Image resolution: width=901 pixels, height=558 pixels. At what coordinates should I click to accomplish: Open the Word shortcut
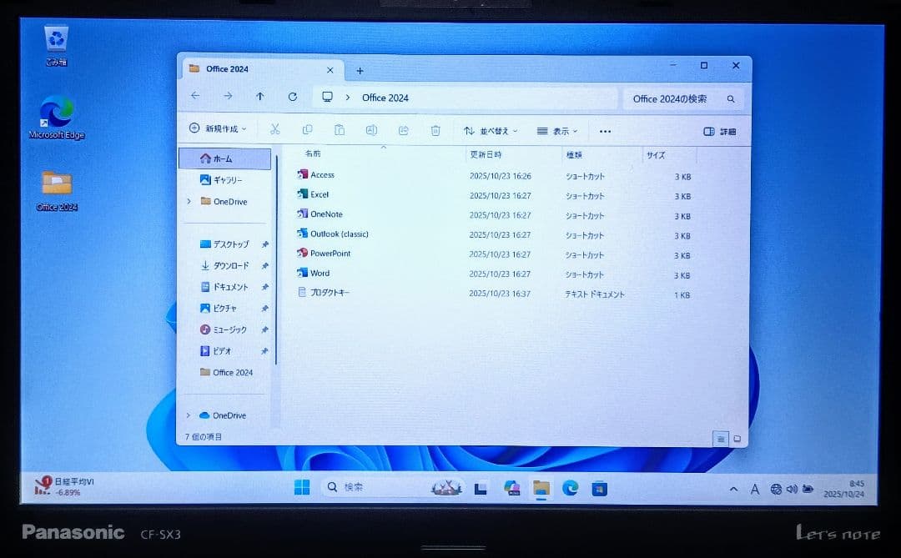click(x=320, y=274)
